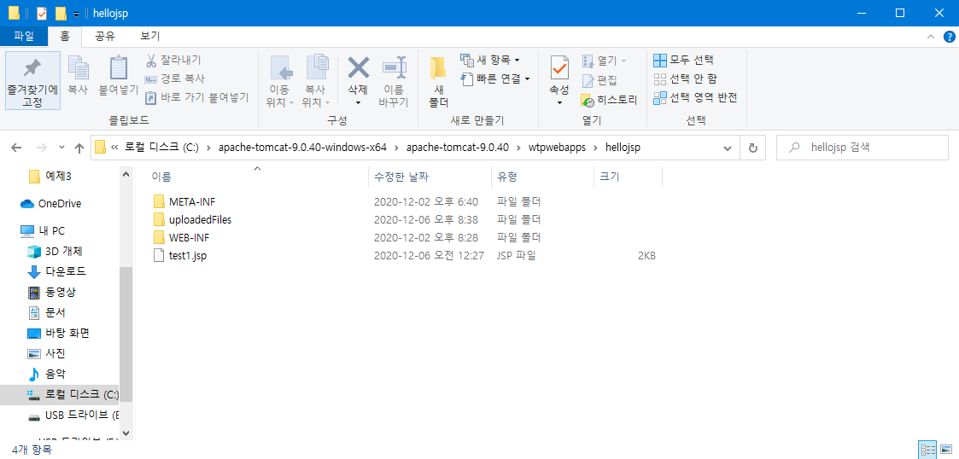
Task: Go forward with the right arrow
Action: point(42,148)
